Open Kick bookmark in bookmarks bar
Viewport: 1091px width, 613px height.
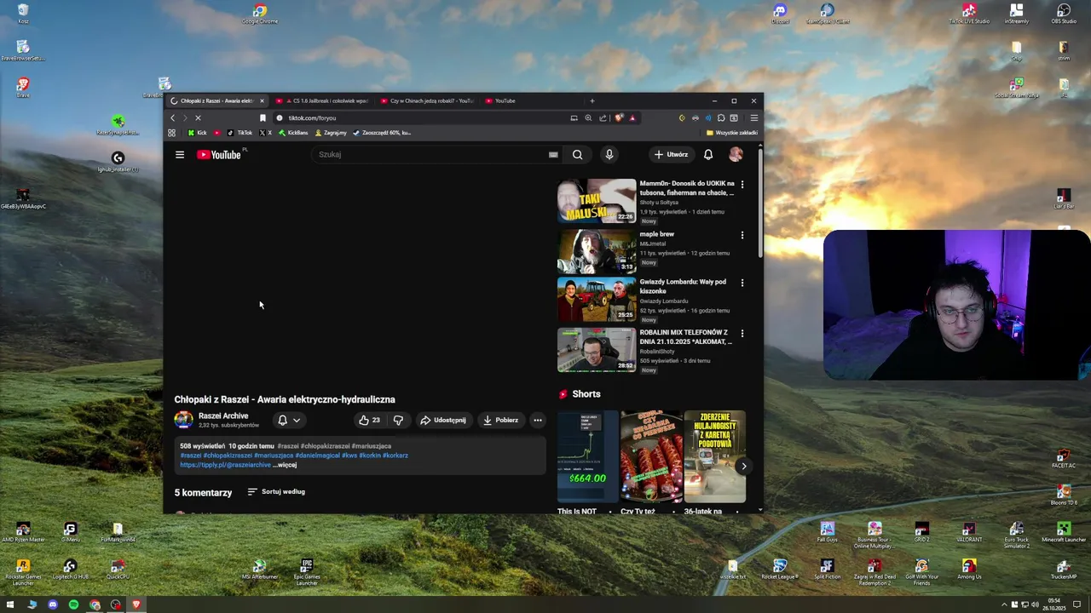point(197,133)
